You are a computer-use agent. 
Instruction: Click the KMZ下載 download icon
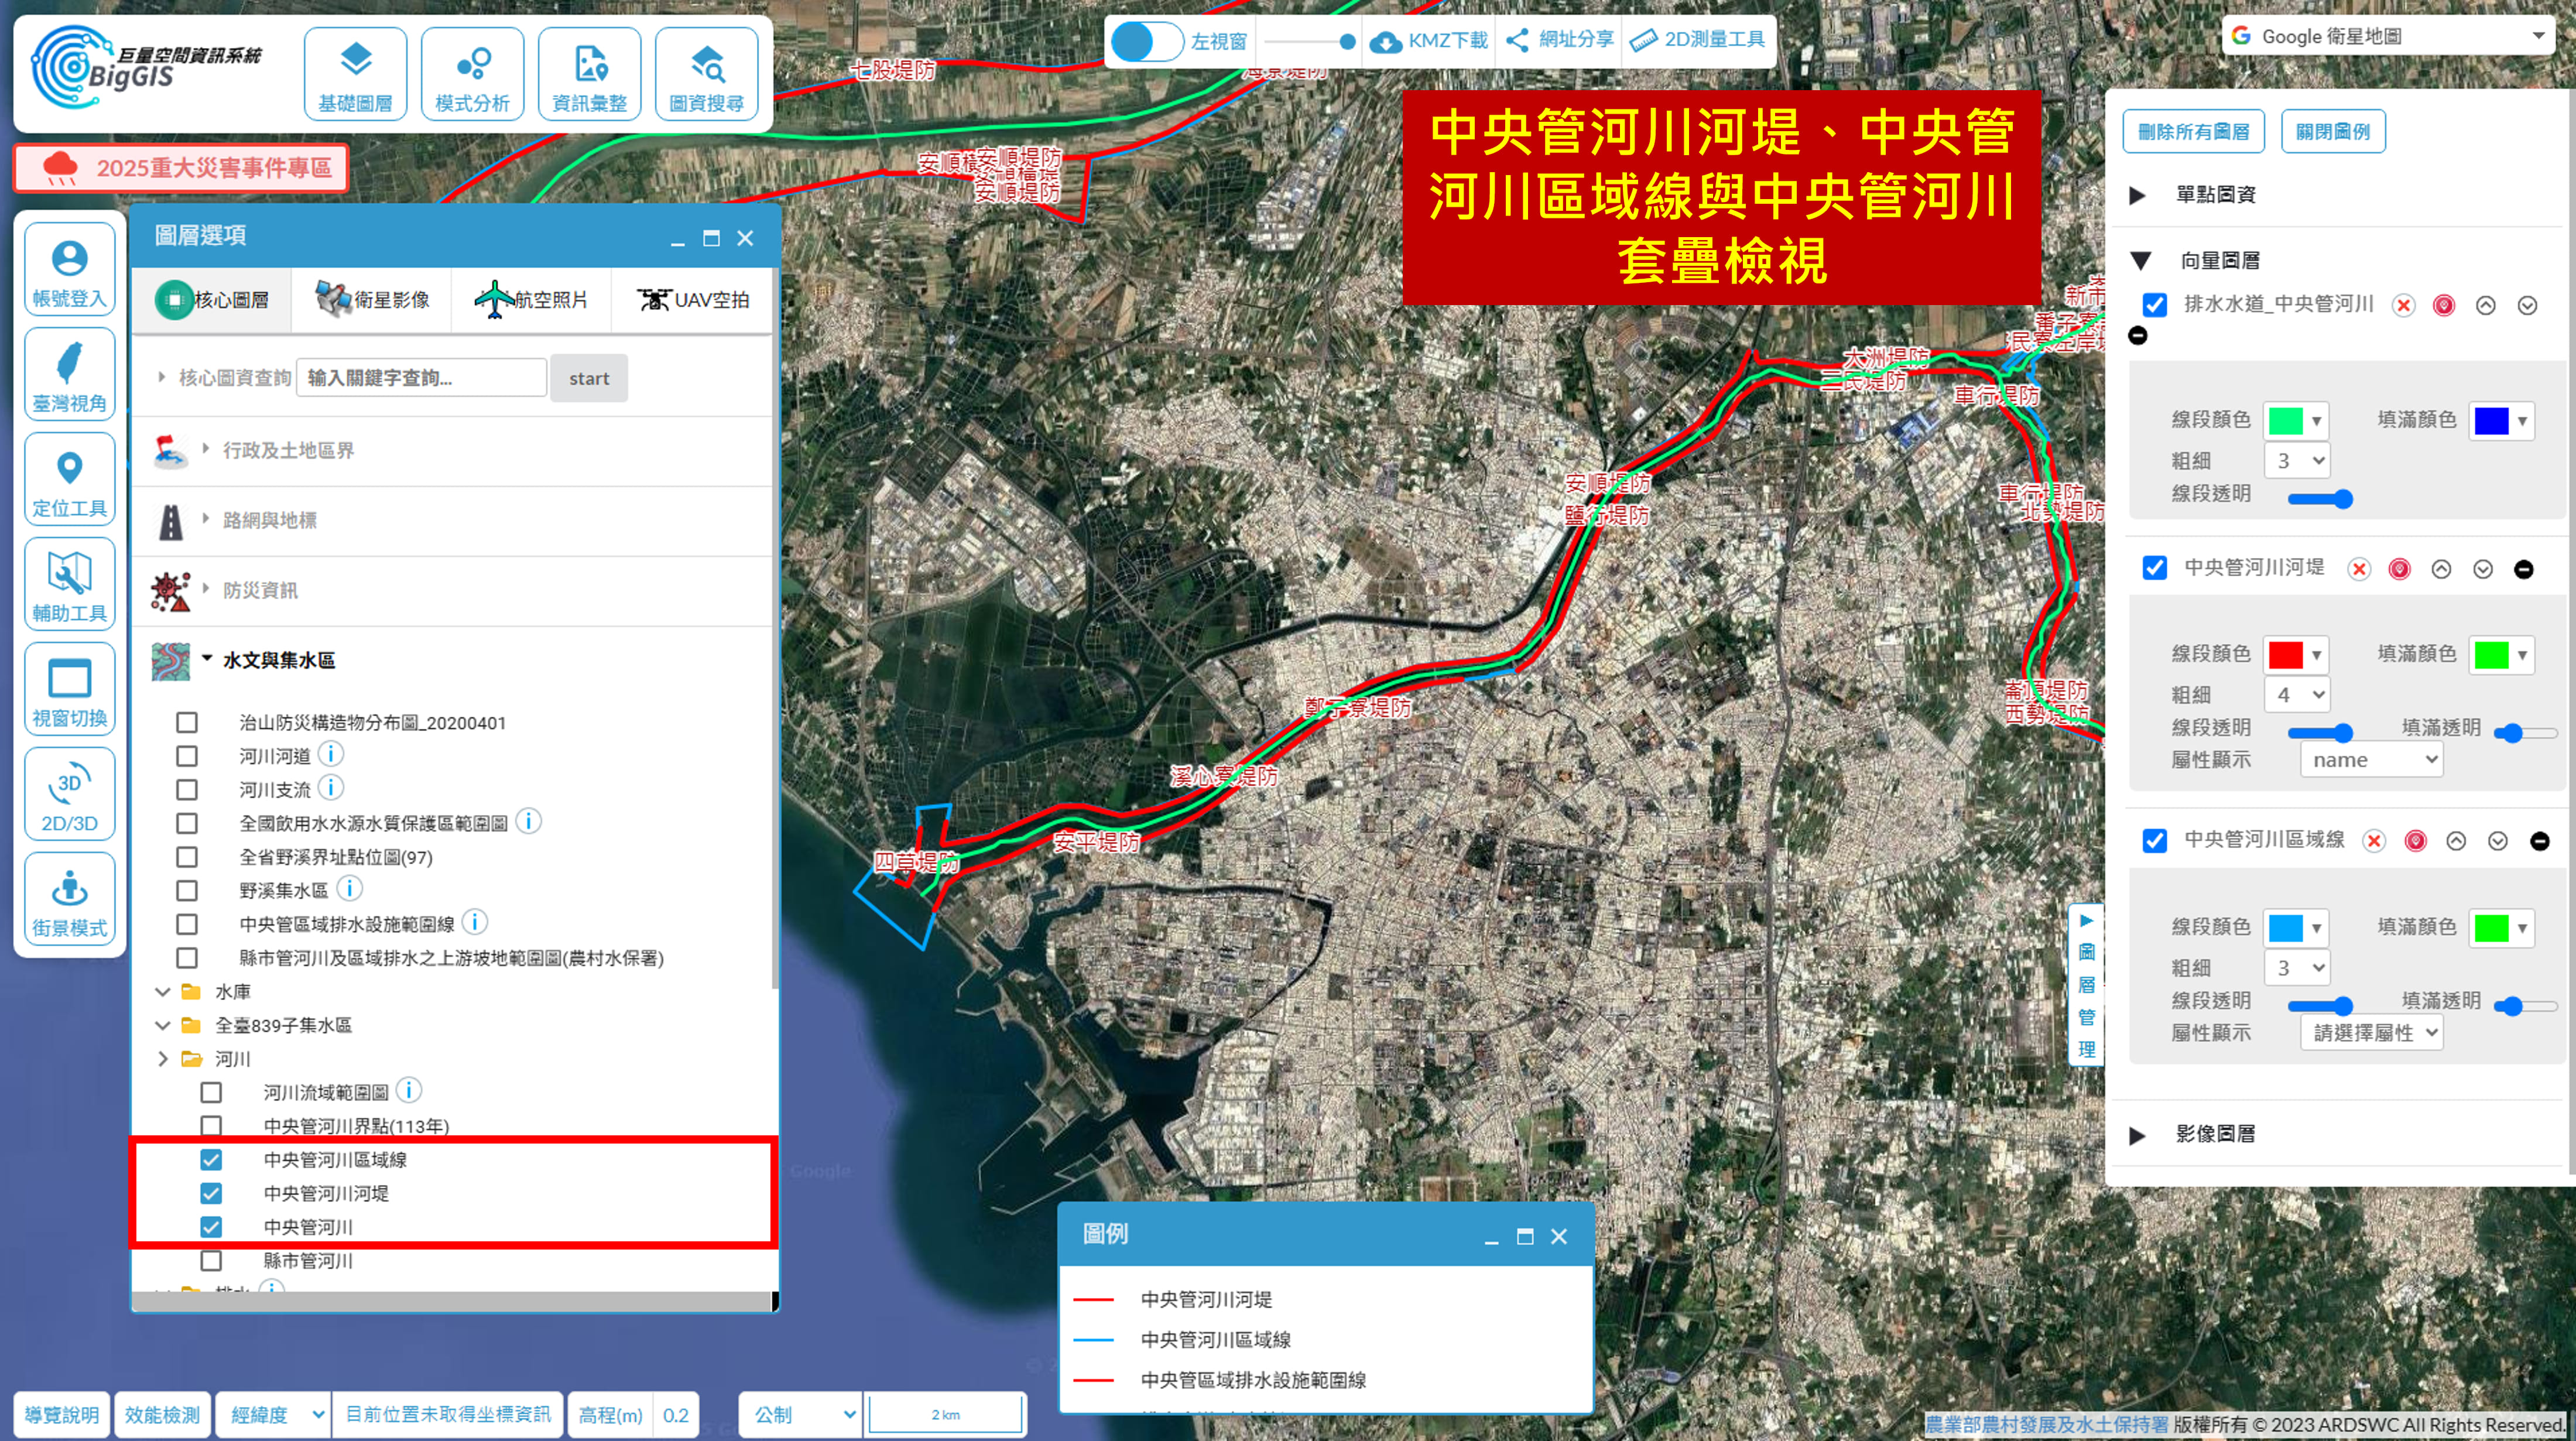coord(1385,41)
